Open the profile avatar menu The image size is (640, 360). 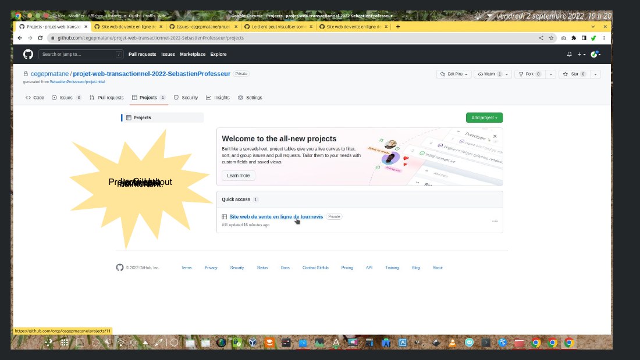tap(596, 54)
